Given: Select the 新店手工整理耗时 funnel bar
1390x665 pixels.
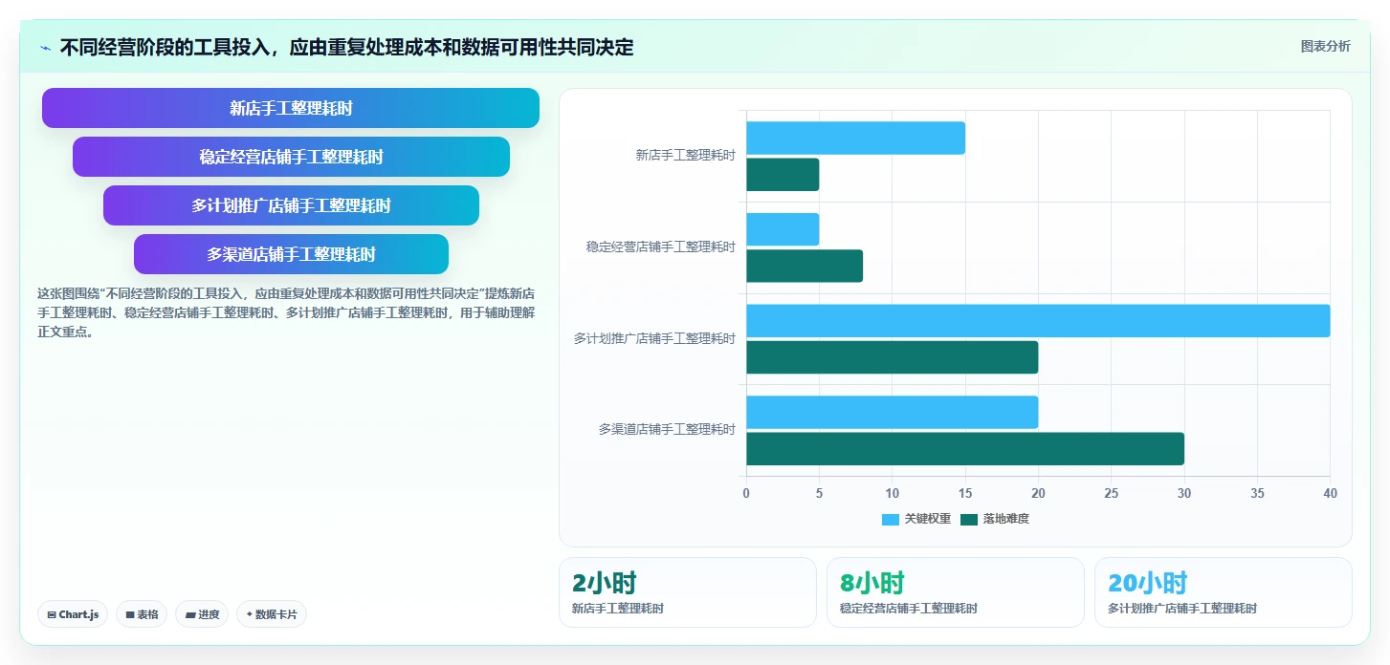Looking at the screenshot, I should point(291,108).
